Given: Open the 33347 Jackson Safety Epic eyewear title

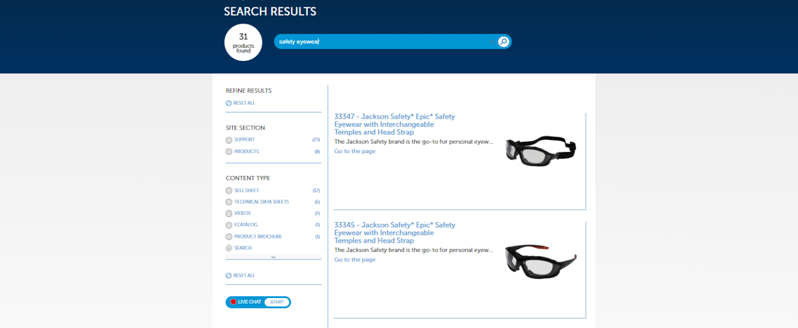Looking at the screenshot, I should coord(395,124).
